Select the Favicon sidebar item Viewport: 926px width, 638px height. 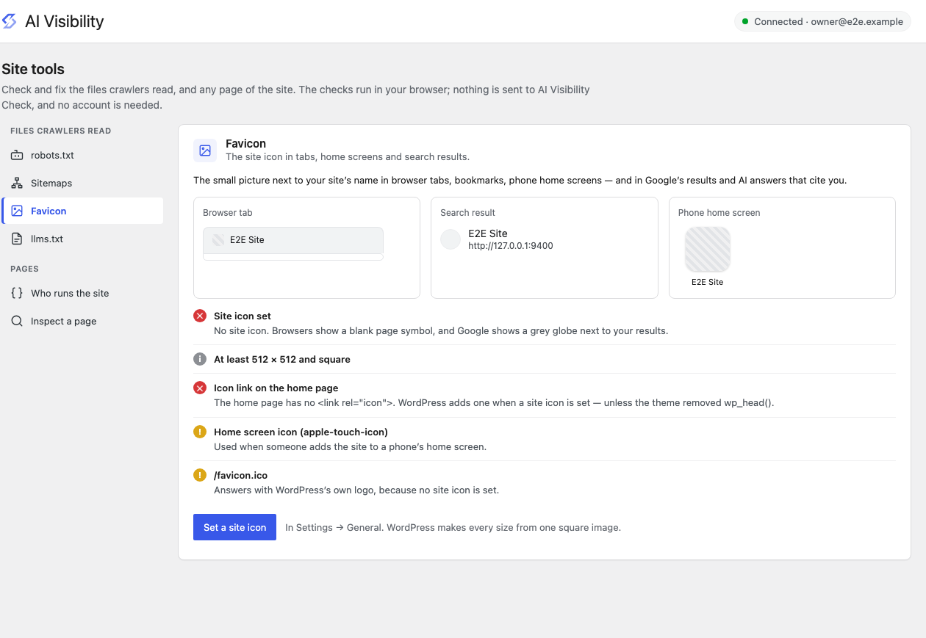(82, 211)
